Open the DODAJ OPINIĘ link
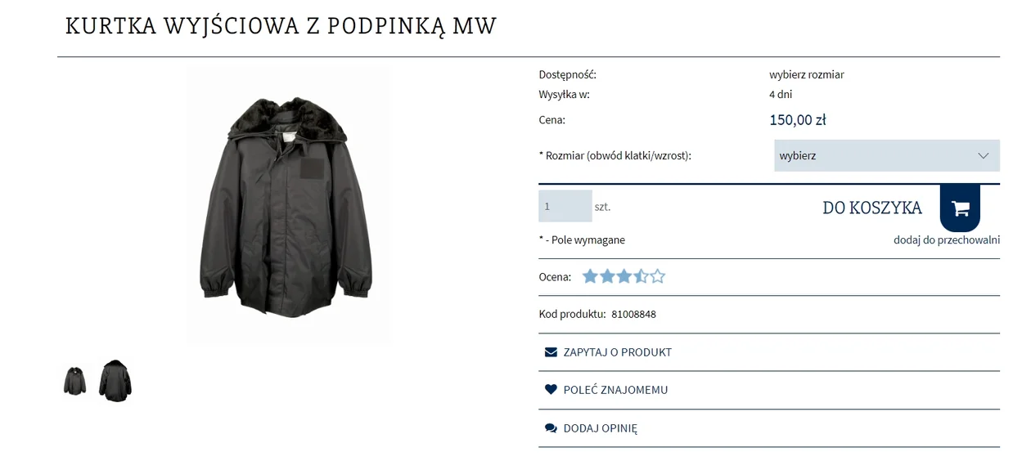Screen dimensions: 1031x461 pos(600,428)
